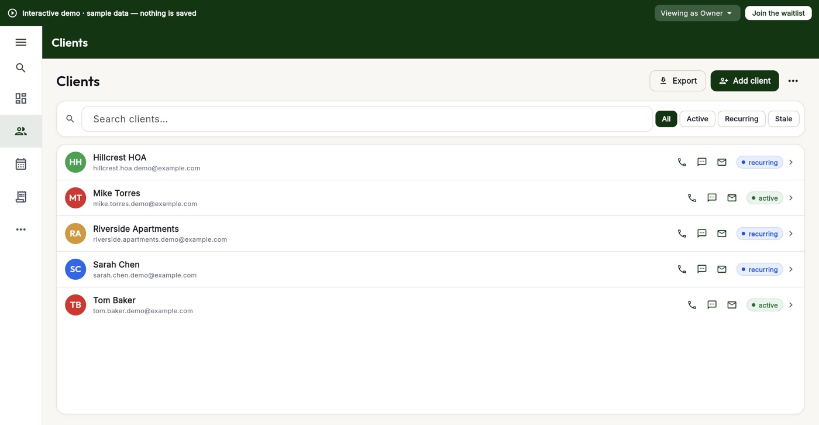Open the hamburger menu in the sidebar

(x=21, y=42)
